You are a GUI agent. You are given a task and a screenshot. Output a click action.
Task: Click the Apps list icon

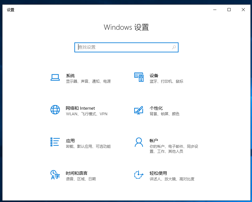point(55,142)
